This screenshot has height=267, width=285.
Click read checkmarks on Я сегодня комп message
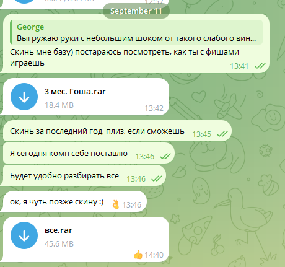click(x=165, y=156)
